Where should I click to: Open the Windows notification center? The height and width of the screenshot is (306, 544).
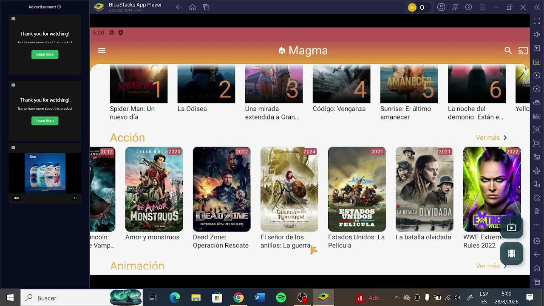530,297
